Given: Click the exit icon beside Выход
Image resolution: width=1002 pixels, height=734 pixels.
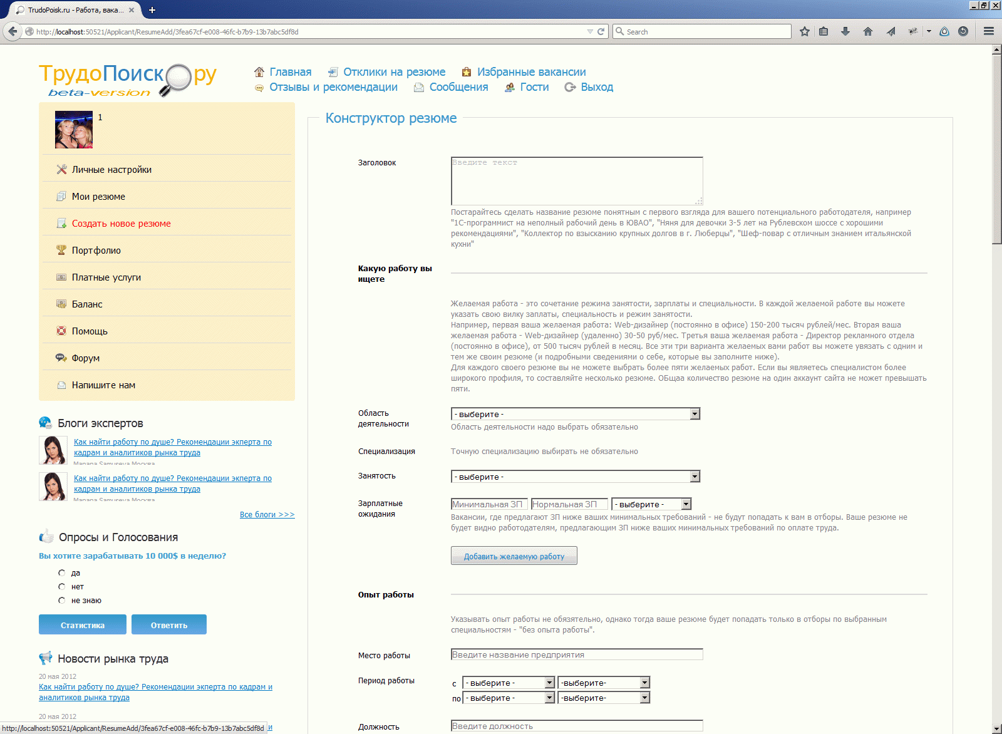Looking at the screenshot, I should (x=570, y=87).
